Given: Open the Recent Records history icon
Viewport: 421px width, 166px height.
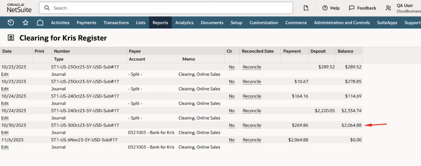Looking at the screenshot, I should (11, 23).
